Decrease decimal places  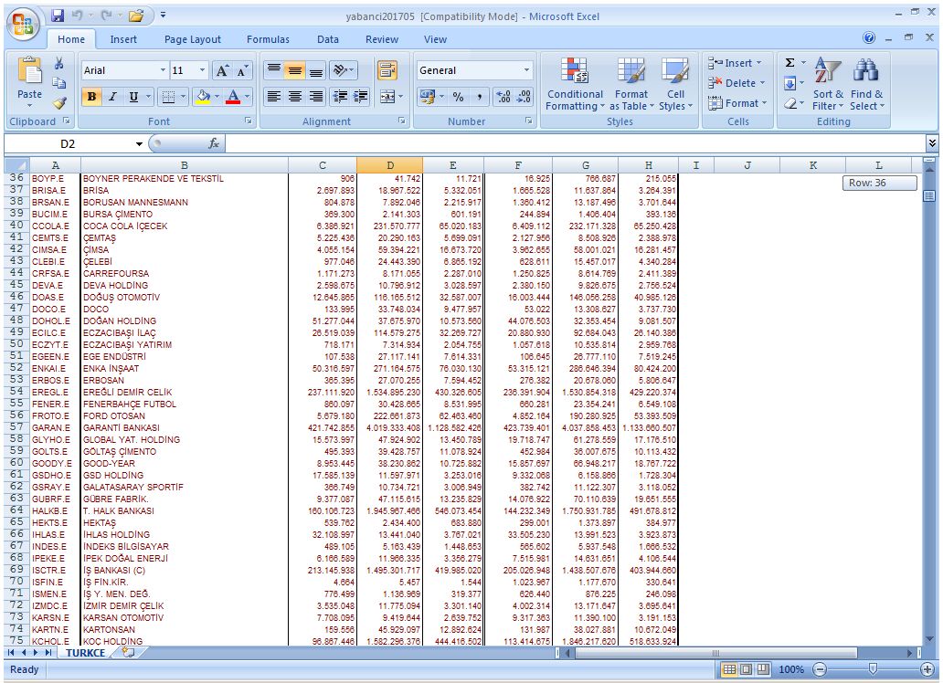(524, 96)
